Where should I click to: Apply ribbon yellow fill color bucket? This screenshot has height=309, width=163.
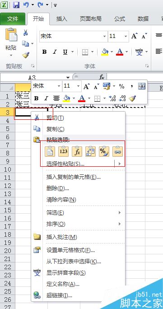(105, 52)
